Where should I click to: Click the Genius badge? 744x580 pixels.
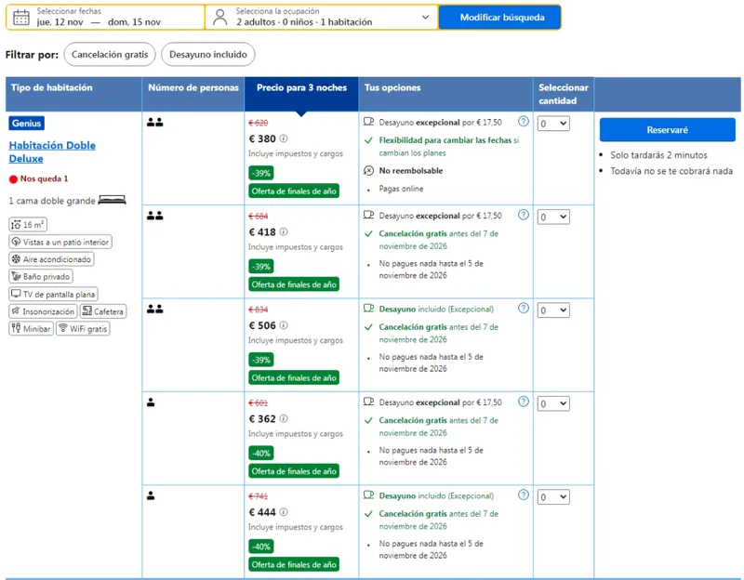pyautogui.click(x=27, y=124)
